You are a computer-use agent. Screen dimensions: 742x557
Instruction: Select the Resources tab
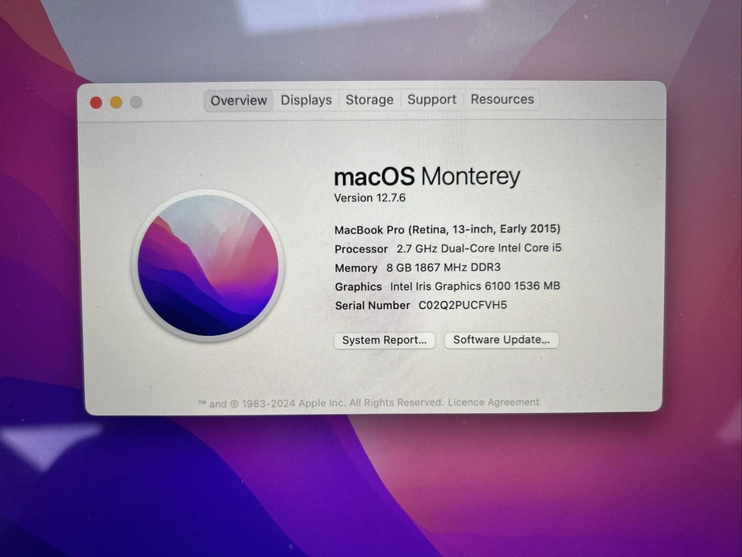point(502,100)
